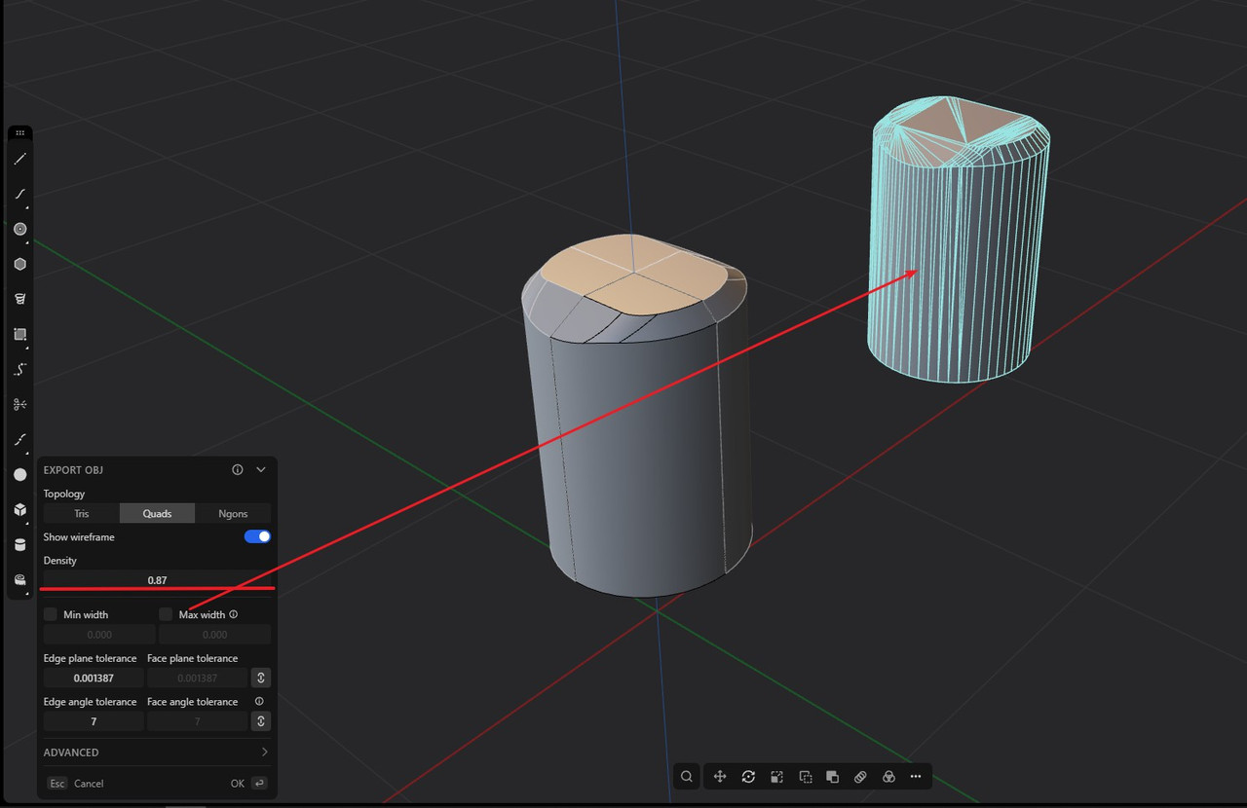
Task: Select the Line tool in sidebar
Action: [19, 159]
